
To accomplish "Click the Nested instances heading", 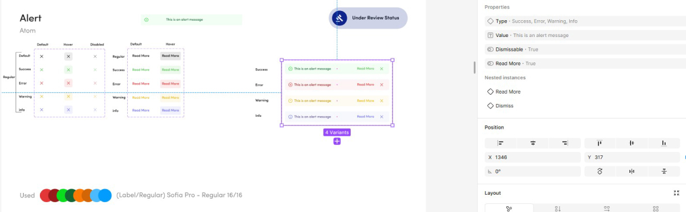I will click(505, 78).
